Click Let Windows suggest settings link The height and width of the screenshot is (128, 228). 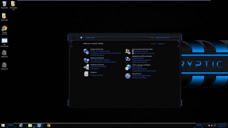(x=141, y=76)
